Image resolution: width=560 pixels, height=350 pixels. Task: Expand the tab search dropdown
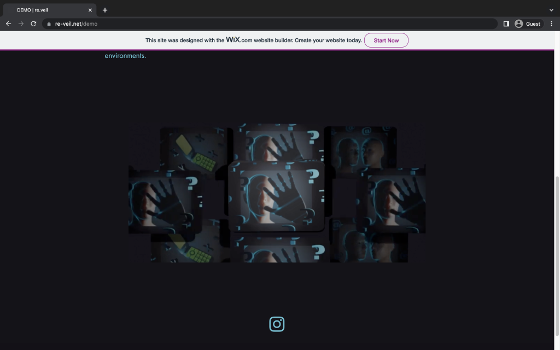click(x=551, y=10)
